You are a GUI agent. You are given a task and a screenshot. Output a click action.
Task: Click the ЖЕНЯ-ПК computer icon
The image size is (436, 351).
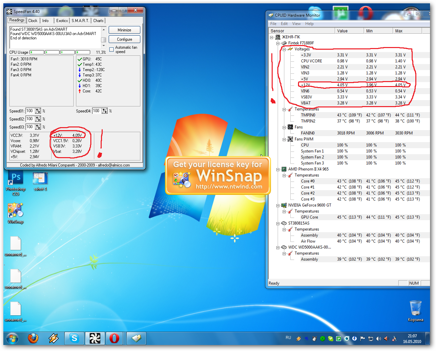click(278, 37)
